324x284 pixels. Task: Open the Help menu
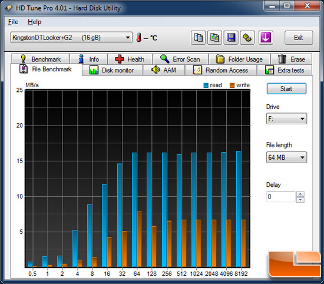coord(35,22)
